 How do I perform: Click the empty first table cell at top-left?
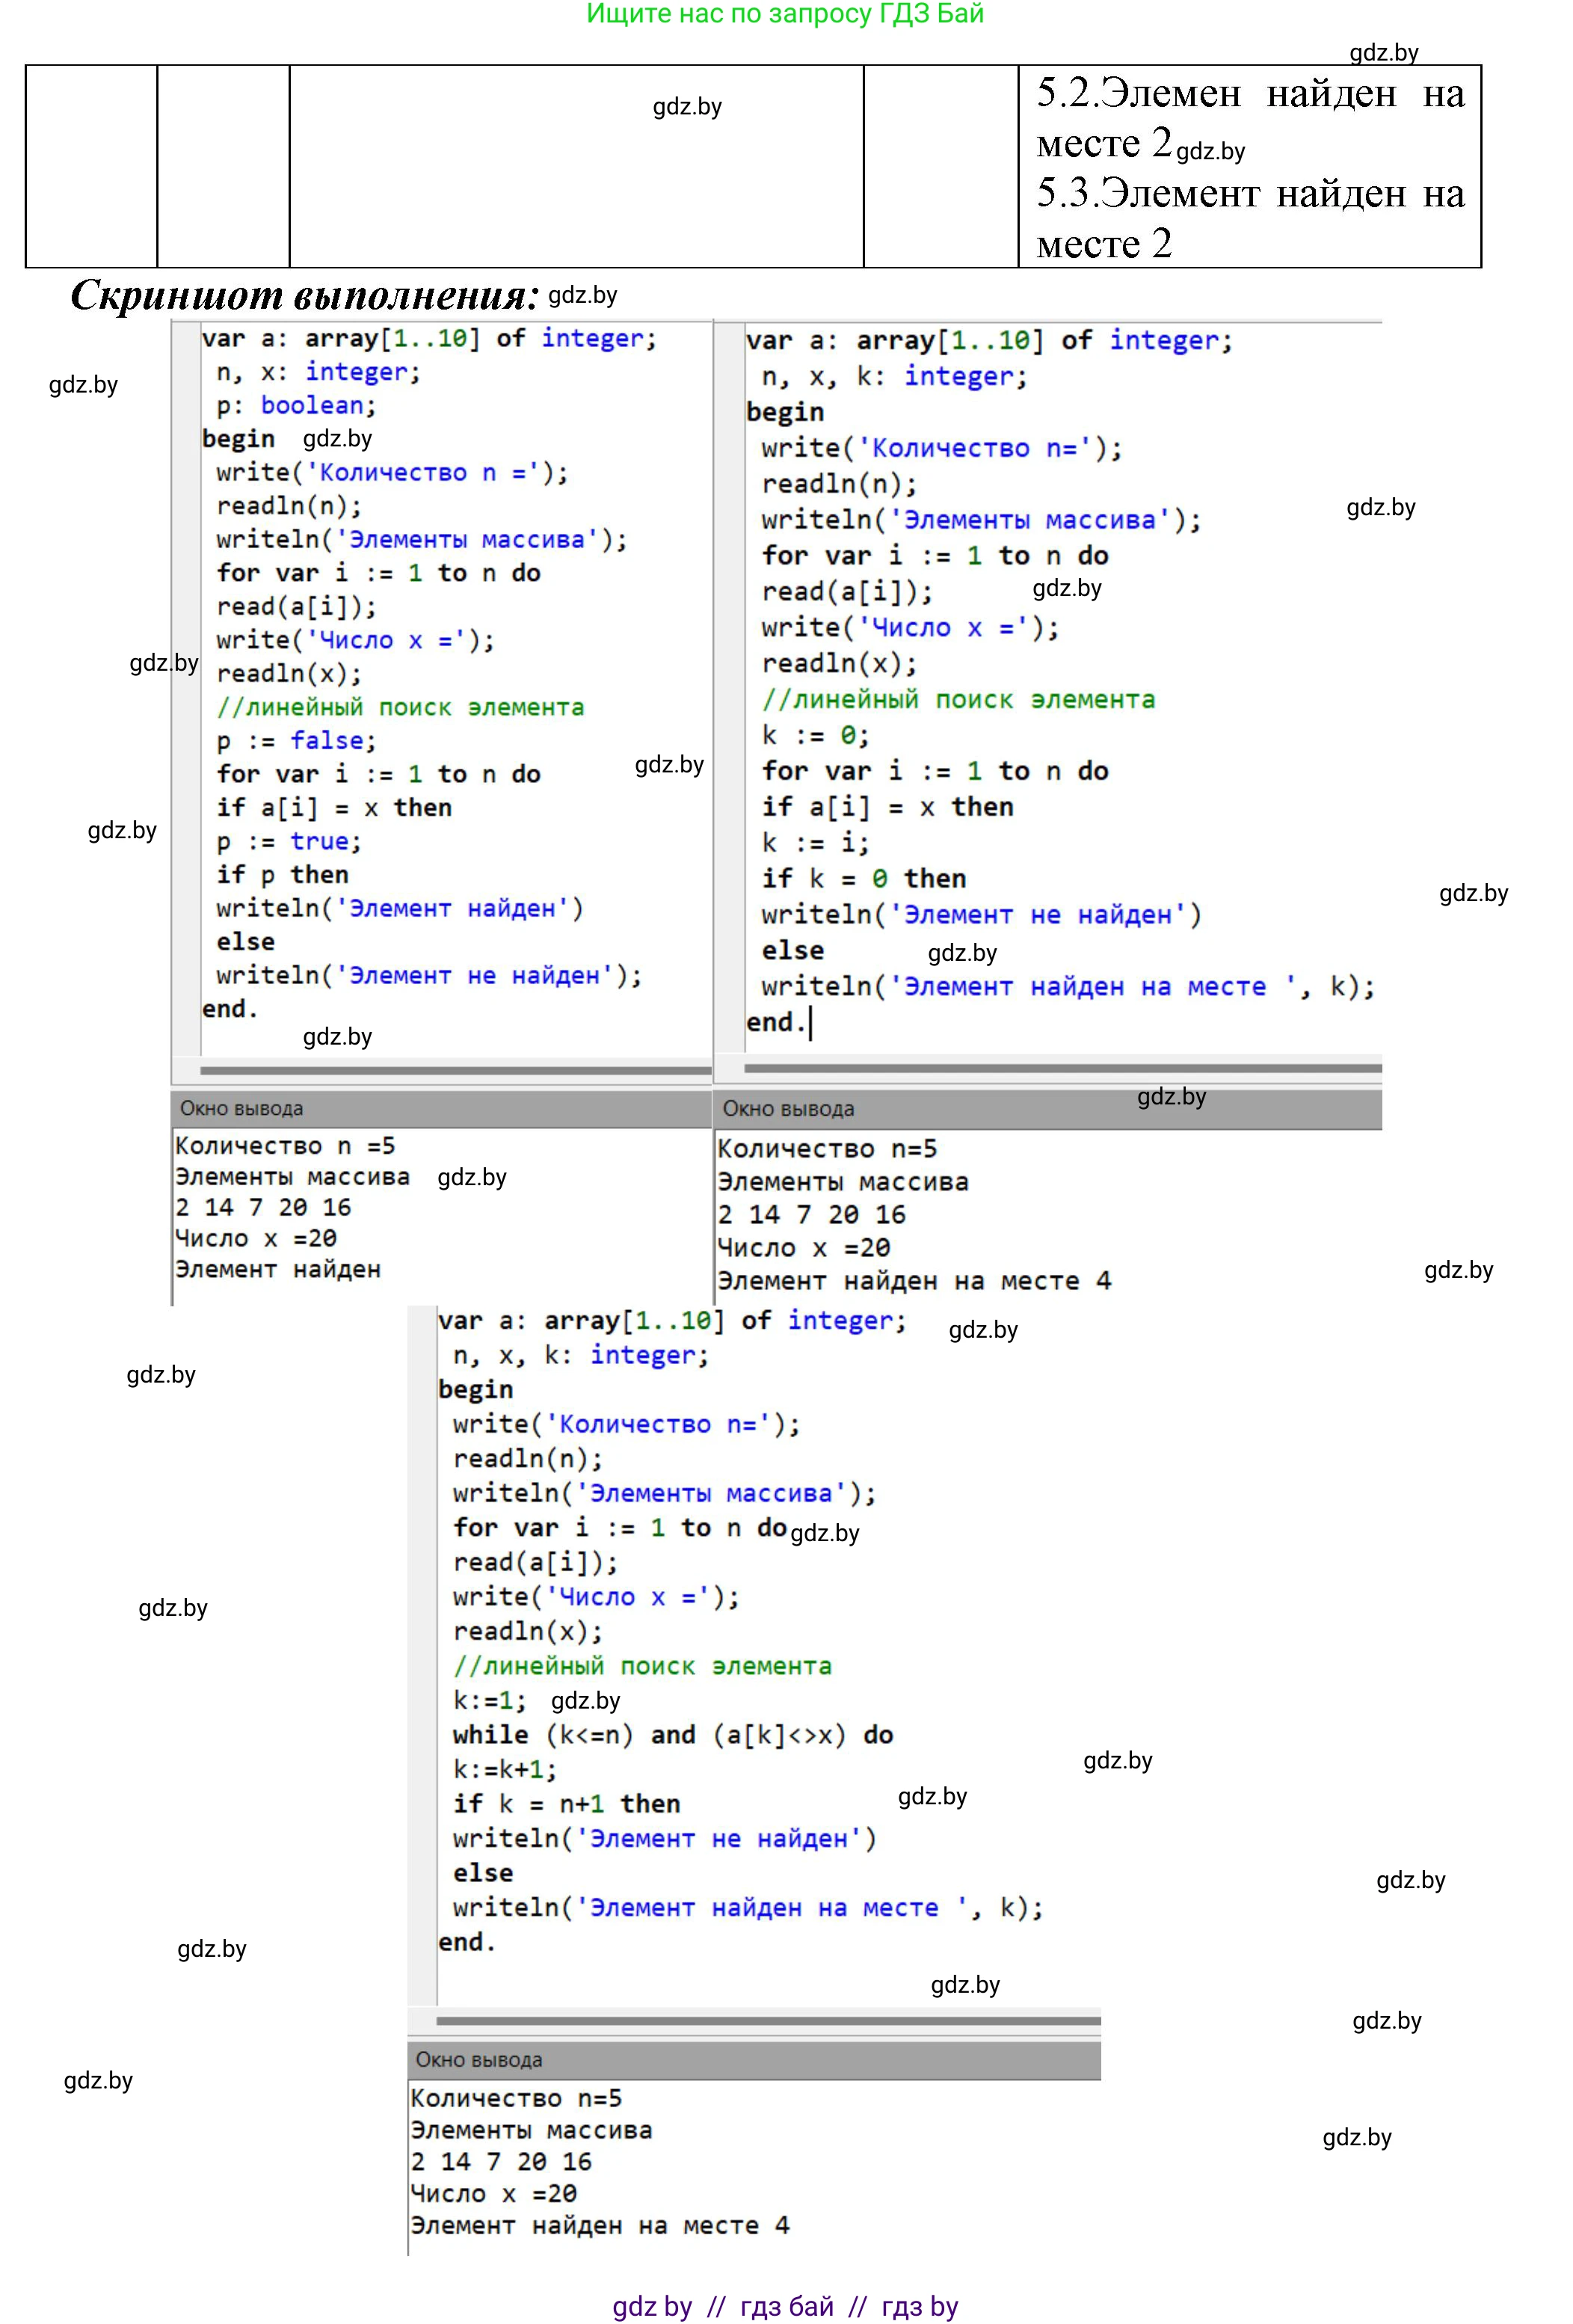[91, 166]
